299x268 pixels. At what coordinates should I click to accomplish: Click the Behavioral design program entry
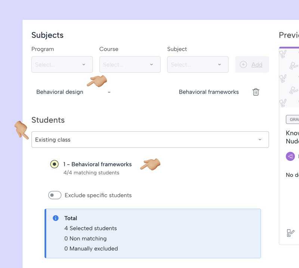coord(60,92)
